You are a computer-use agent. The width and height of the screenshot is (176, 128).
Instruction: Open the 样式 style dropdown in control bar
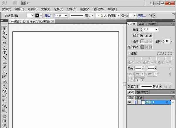(x=135, y=15)
